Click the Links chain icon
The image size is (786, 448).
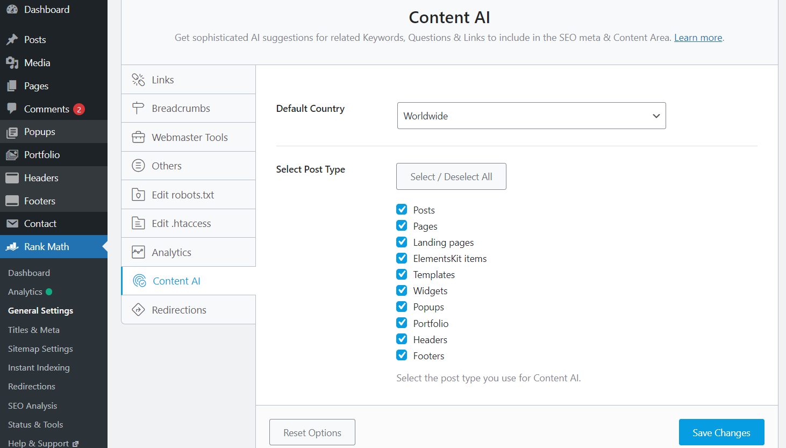[x=138, y=80]
